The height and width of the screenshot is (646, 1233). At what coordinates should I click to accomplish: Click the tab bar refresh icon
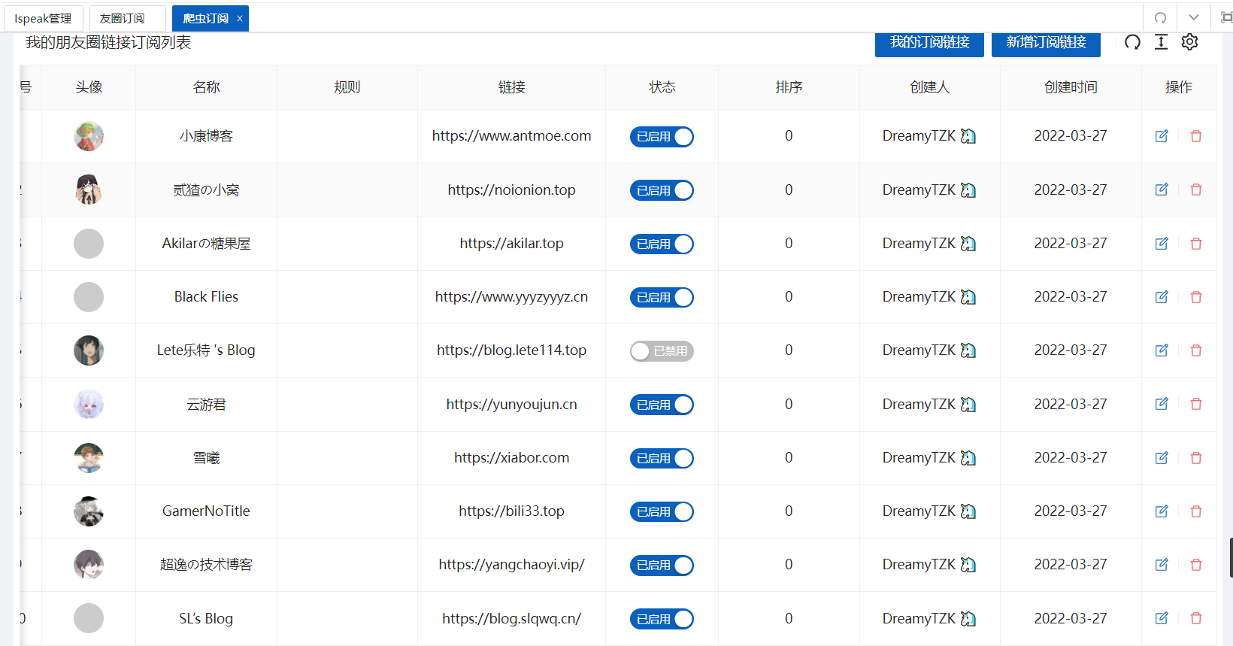(x=1161, y=17)
